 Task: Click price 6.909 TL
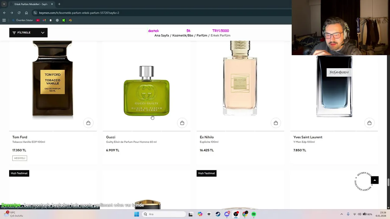tap(112, 150)
